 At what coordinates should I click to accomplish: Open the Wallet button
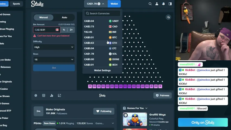tap(114, 4)
